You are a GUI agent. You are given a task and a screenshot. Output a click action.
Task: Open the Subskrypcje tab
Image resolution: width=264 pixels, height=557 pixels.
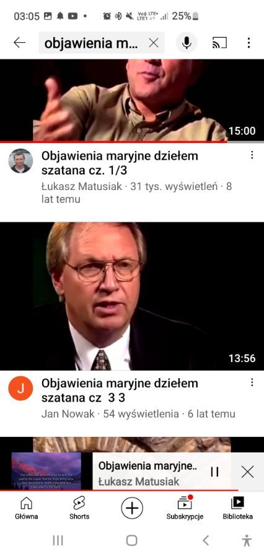click(x=185, y=508)
